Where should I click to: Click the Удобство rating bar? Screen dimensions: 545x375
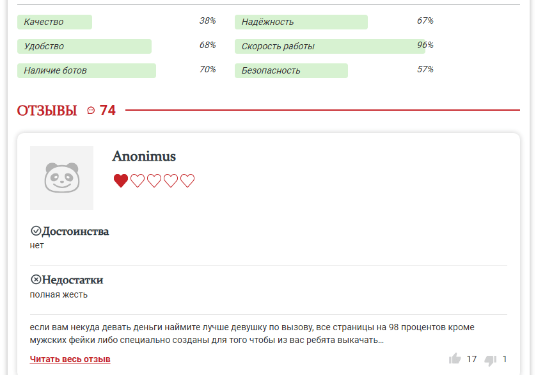pyautogui.click(x=84, y=46)
